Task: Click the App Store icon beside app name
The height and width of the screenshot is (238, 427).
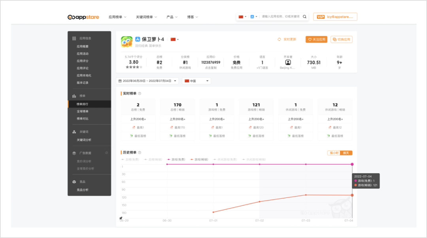Action: [x=138, y=39]
